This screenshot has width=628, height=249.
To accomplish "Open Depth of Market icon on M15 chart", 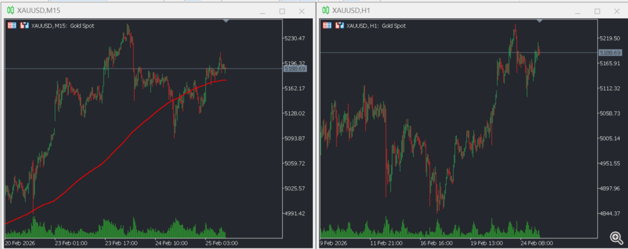I will 24,25.
